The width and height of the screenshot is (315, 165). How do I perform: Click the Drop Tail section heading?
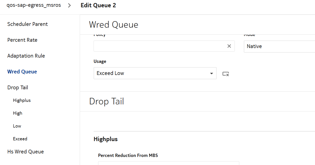pos(107,101)
